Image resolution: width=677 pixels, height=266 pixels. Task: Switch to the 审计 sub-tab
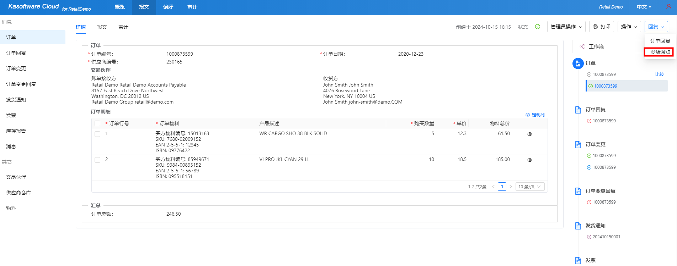tap(123, 27)
